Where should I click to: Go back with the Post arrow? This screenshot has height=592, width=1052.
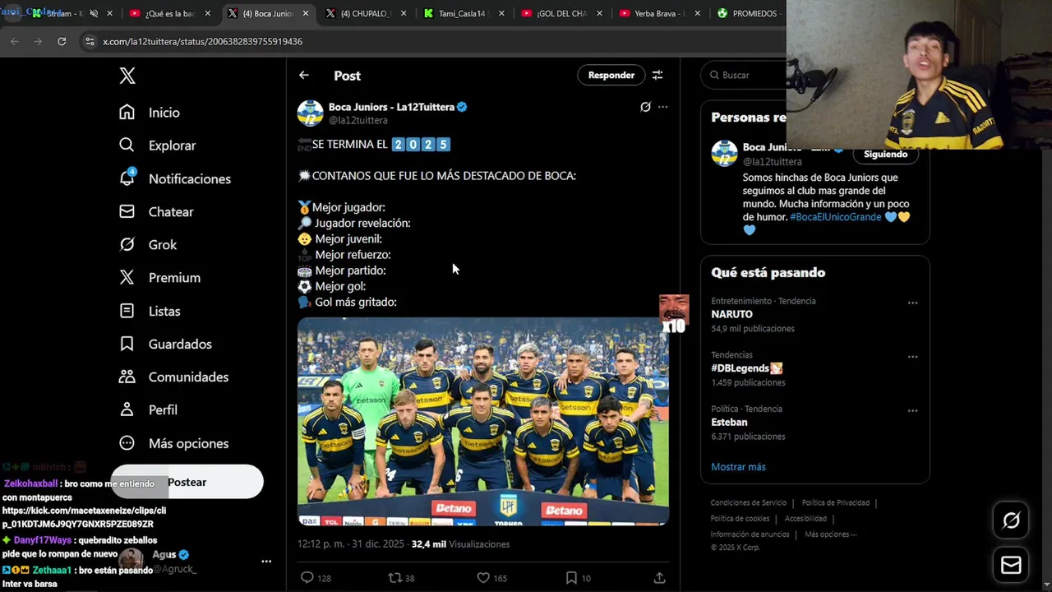point(304,75)
